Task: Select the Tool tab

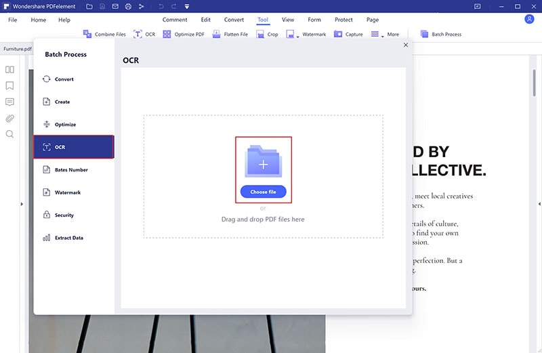Action: [263, 20]
